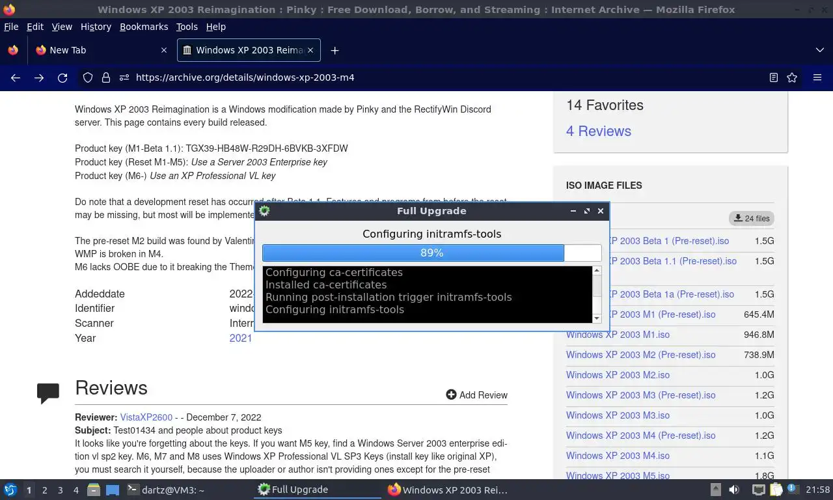Click the pinned Firefox tab icon
Viewport: 833px width, 500px height.
tap(13, 50)
